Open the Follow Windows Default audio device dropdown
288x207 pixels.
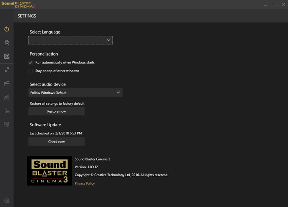[x=76, y=92]
